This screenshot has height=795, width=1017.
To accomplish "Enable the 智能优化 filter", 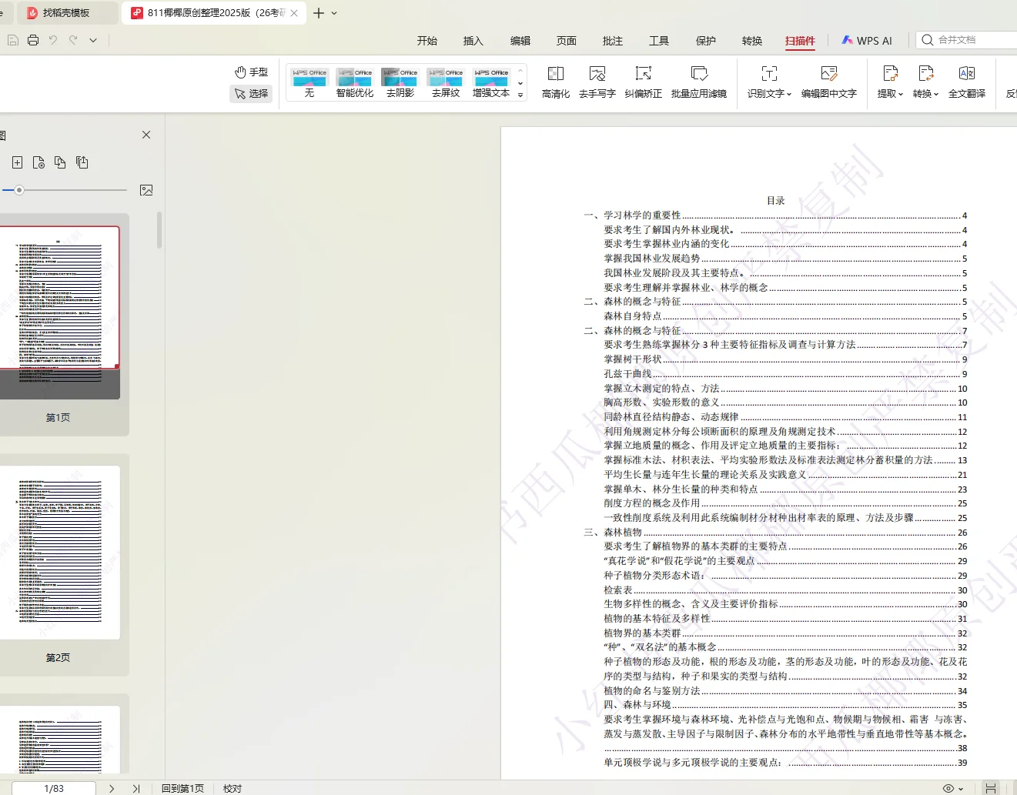I will 354,81.
